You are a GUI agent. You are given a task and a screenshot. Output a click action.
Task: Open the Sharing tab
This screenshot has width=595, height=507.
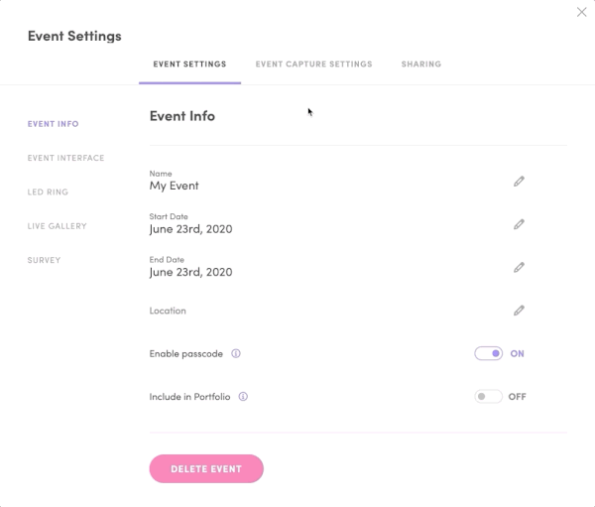tap(421, 64)
